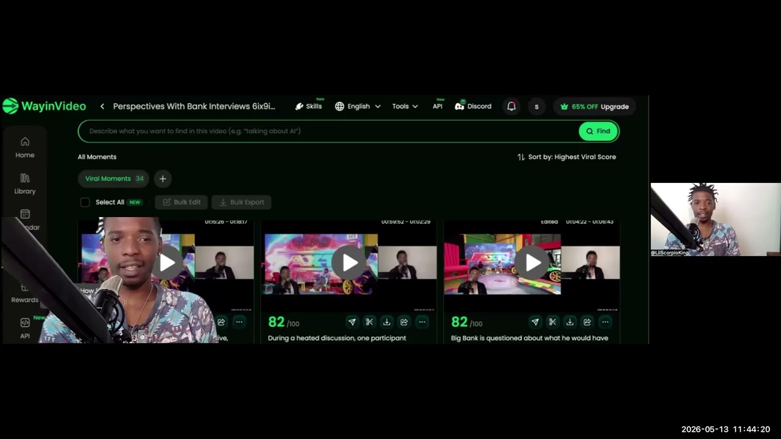Image resolution: width=781 pixels, height=439 pixels.
Task: Select the Viral Moments 34 tab
Action: click(113, 179)
